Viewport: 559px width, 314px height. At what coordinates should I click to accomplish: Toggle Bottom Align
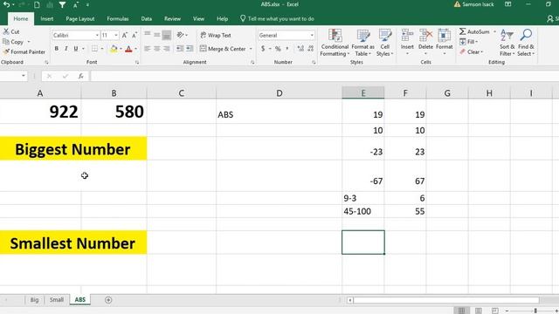(x=167, y=35)
